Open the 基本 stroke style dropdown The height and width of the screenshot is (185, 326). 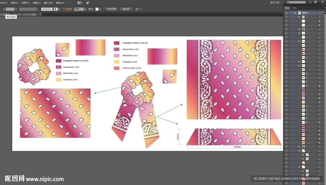pos(59,9)
